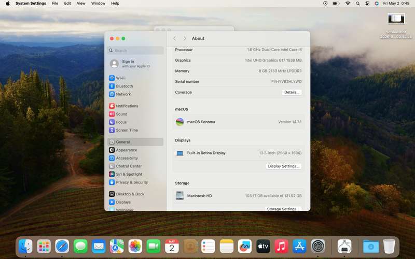Open Spotlight search in menu bar
The width and height of the screenshot is (415, 259).
click(357, 4)
